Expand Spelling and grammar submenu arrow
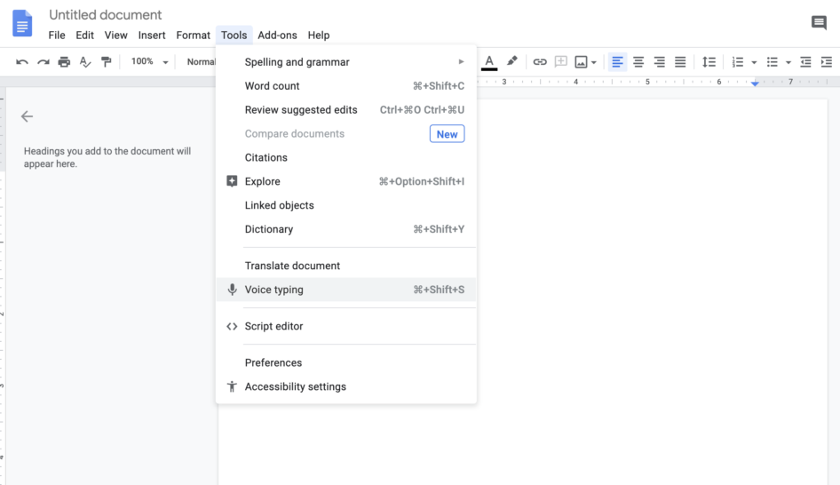Image resolution: width=840 pixels, height=485 pixels. pyautogui.click(x=461, y=61)
